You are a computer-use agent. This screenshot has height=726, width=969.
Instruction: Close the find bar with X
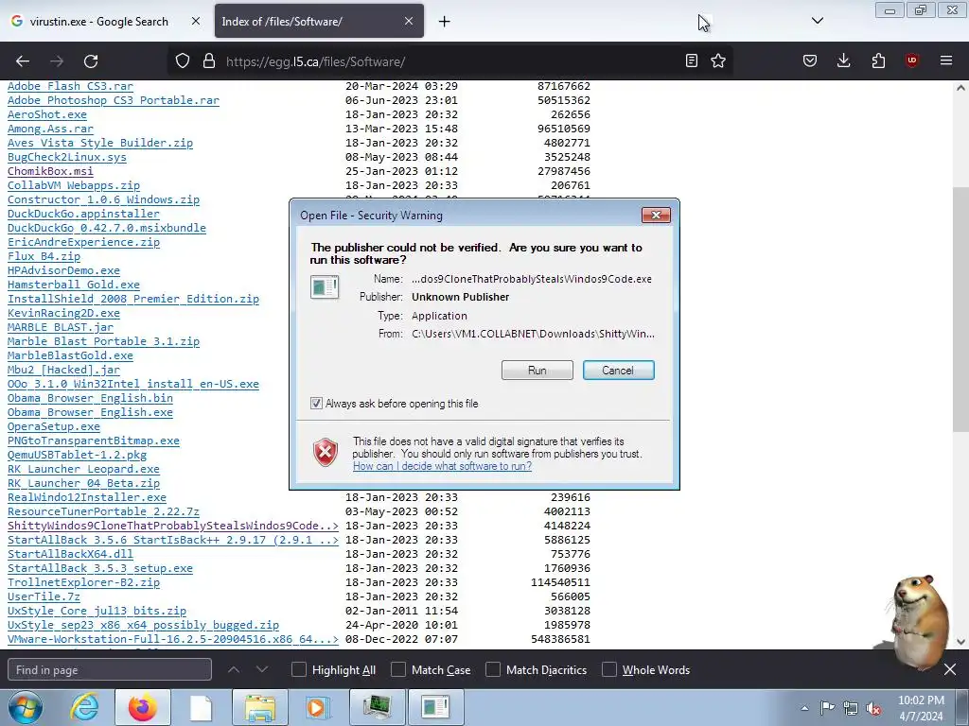950,669
